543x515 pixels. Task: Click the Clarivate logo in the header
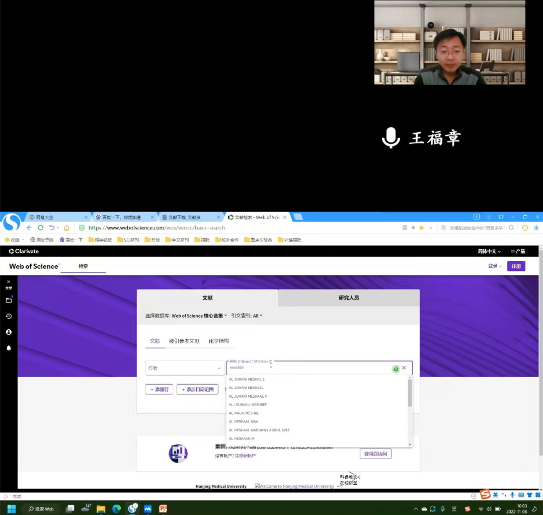[x=24, y=251]
